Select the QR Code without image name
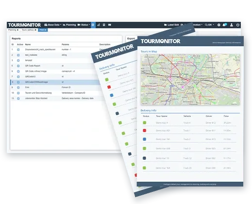252x204 pixels. 36,71
